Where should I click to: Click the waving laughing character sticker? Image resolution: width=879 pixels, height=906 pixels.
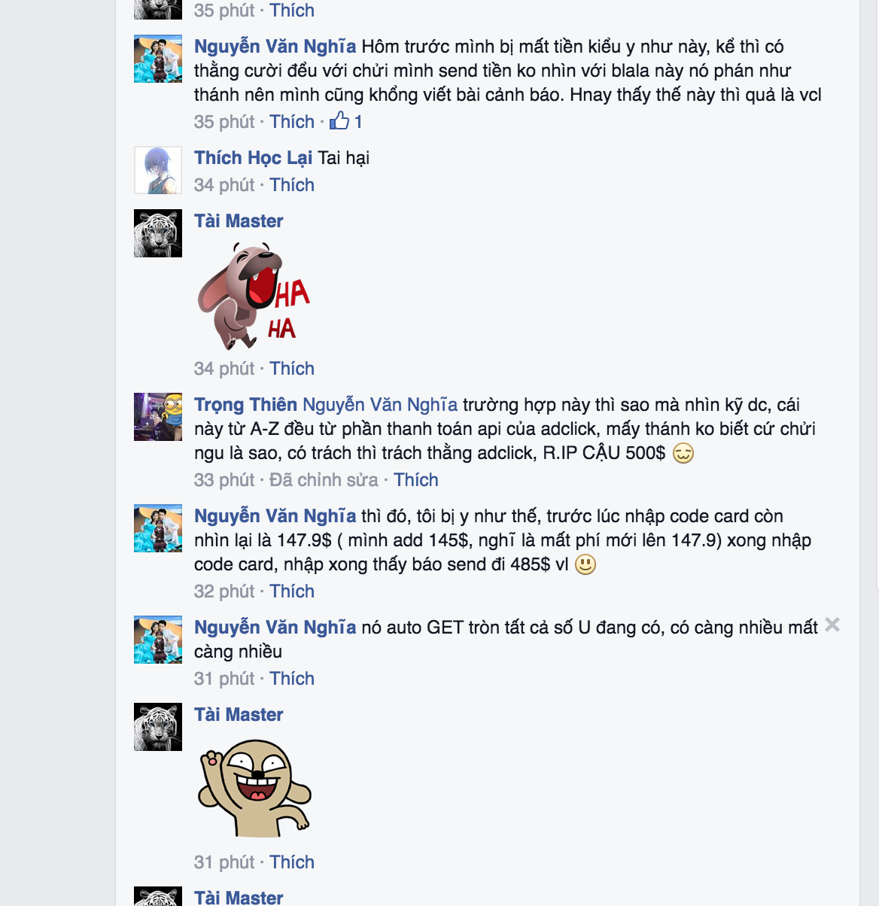tap(254, 789)
